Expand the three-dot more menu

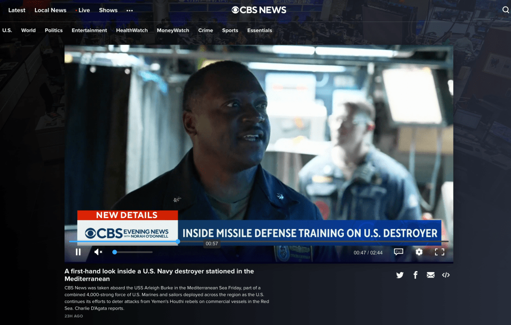click(130, 10)
